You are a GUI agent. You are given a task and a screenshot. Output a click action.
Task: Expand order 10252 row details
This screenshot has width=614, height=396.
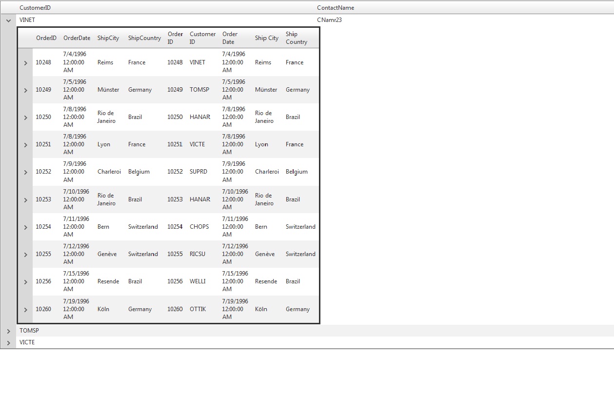point(25,172)
